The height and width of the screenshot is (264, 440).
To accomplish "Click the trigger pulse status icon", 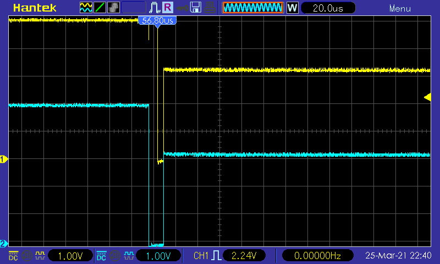I will 155,8.
